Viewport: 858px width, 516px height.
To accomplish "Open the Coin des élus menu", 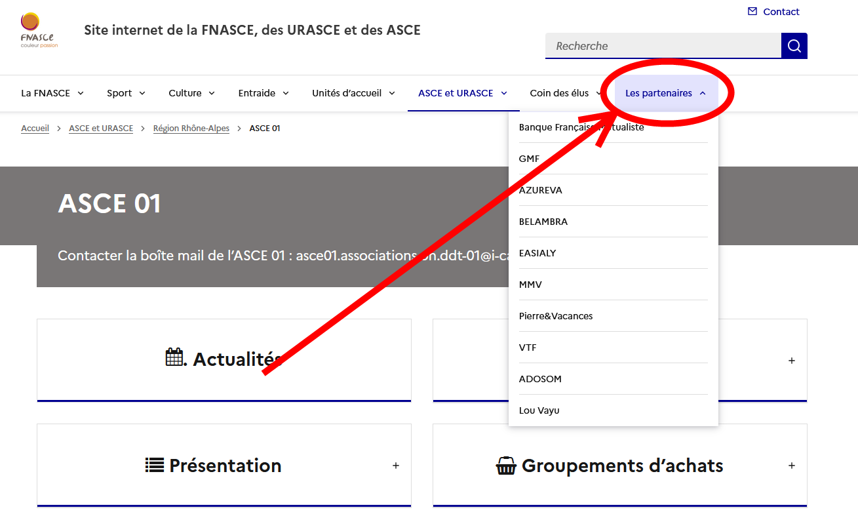I will tap(566, 93).
